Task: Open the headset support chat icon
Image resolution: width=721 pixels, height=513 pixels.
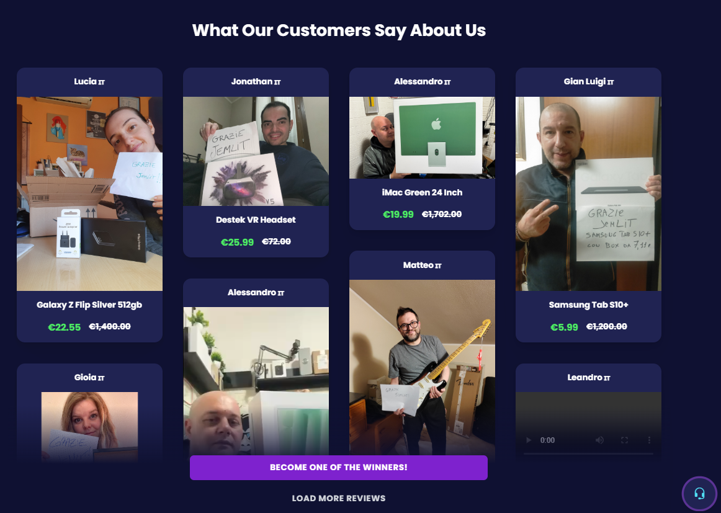Action: coord(699,494)
